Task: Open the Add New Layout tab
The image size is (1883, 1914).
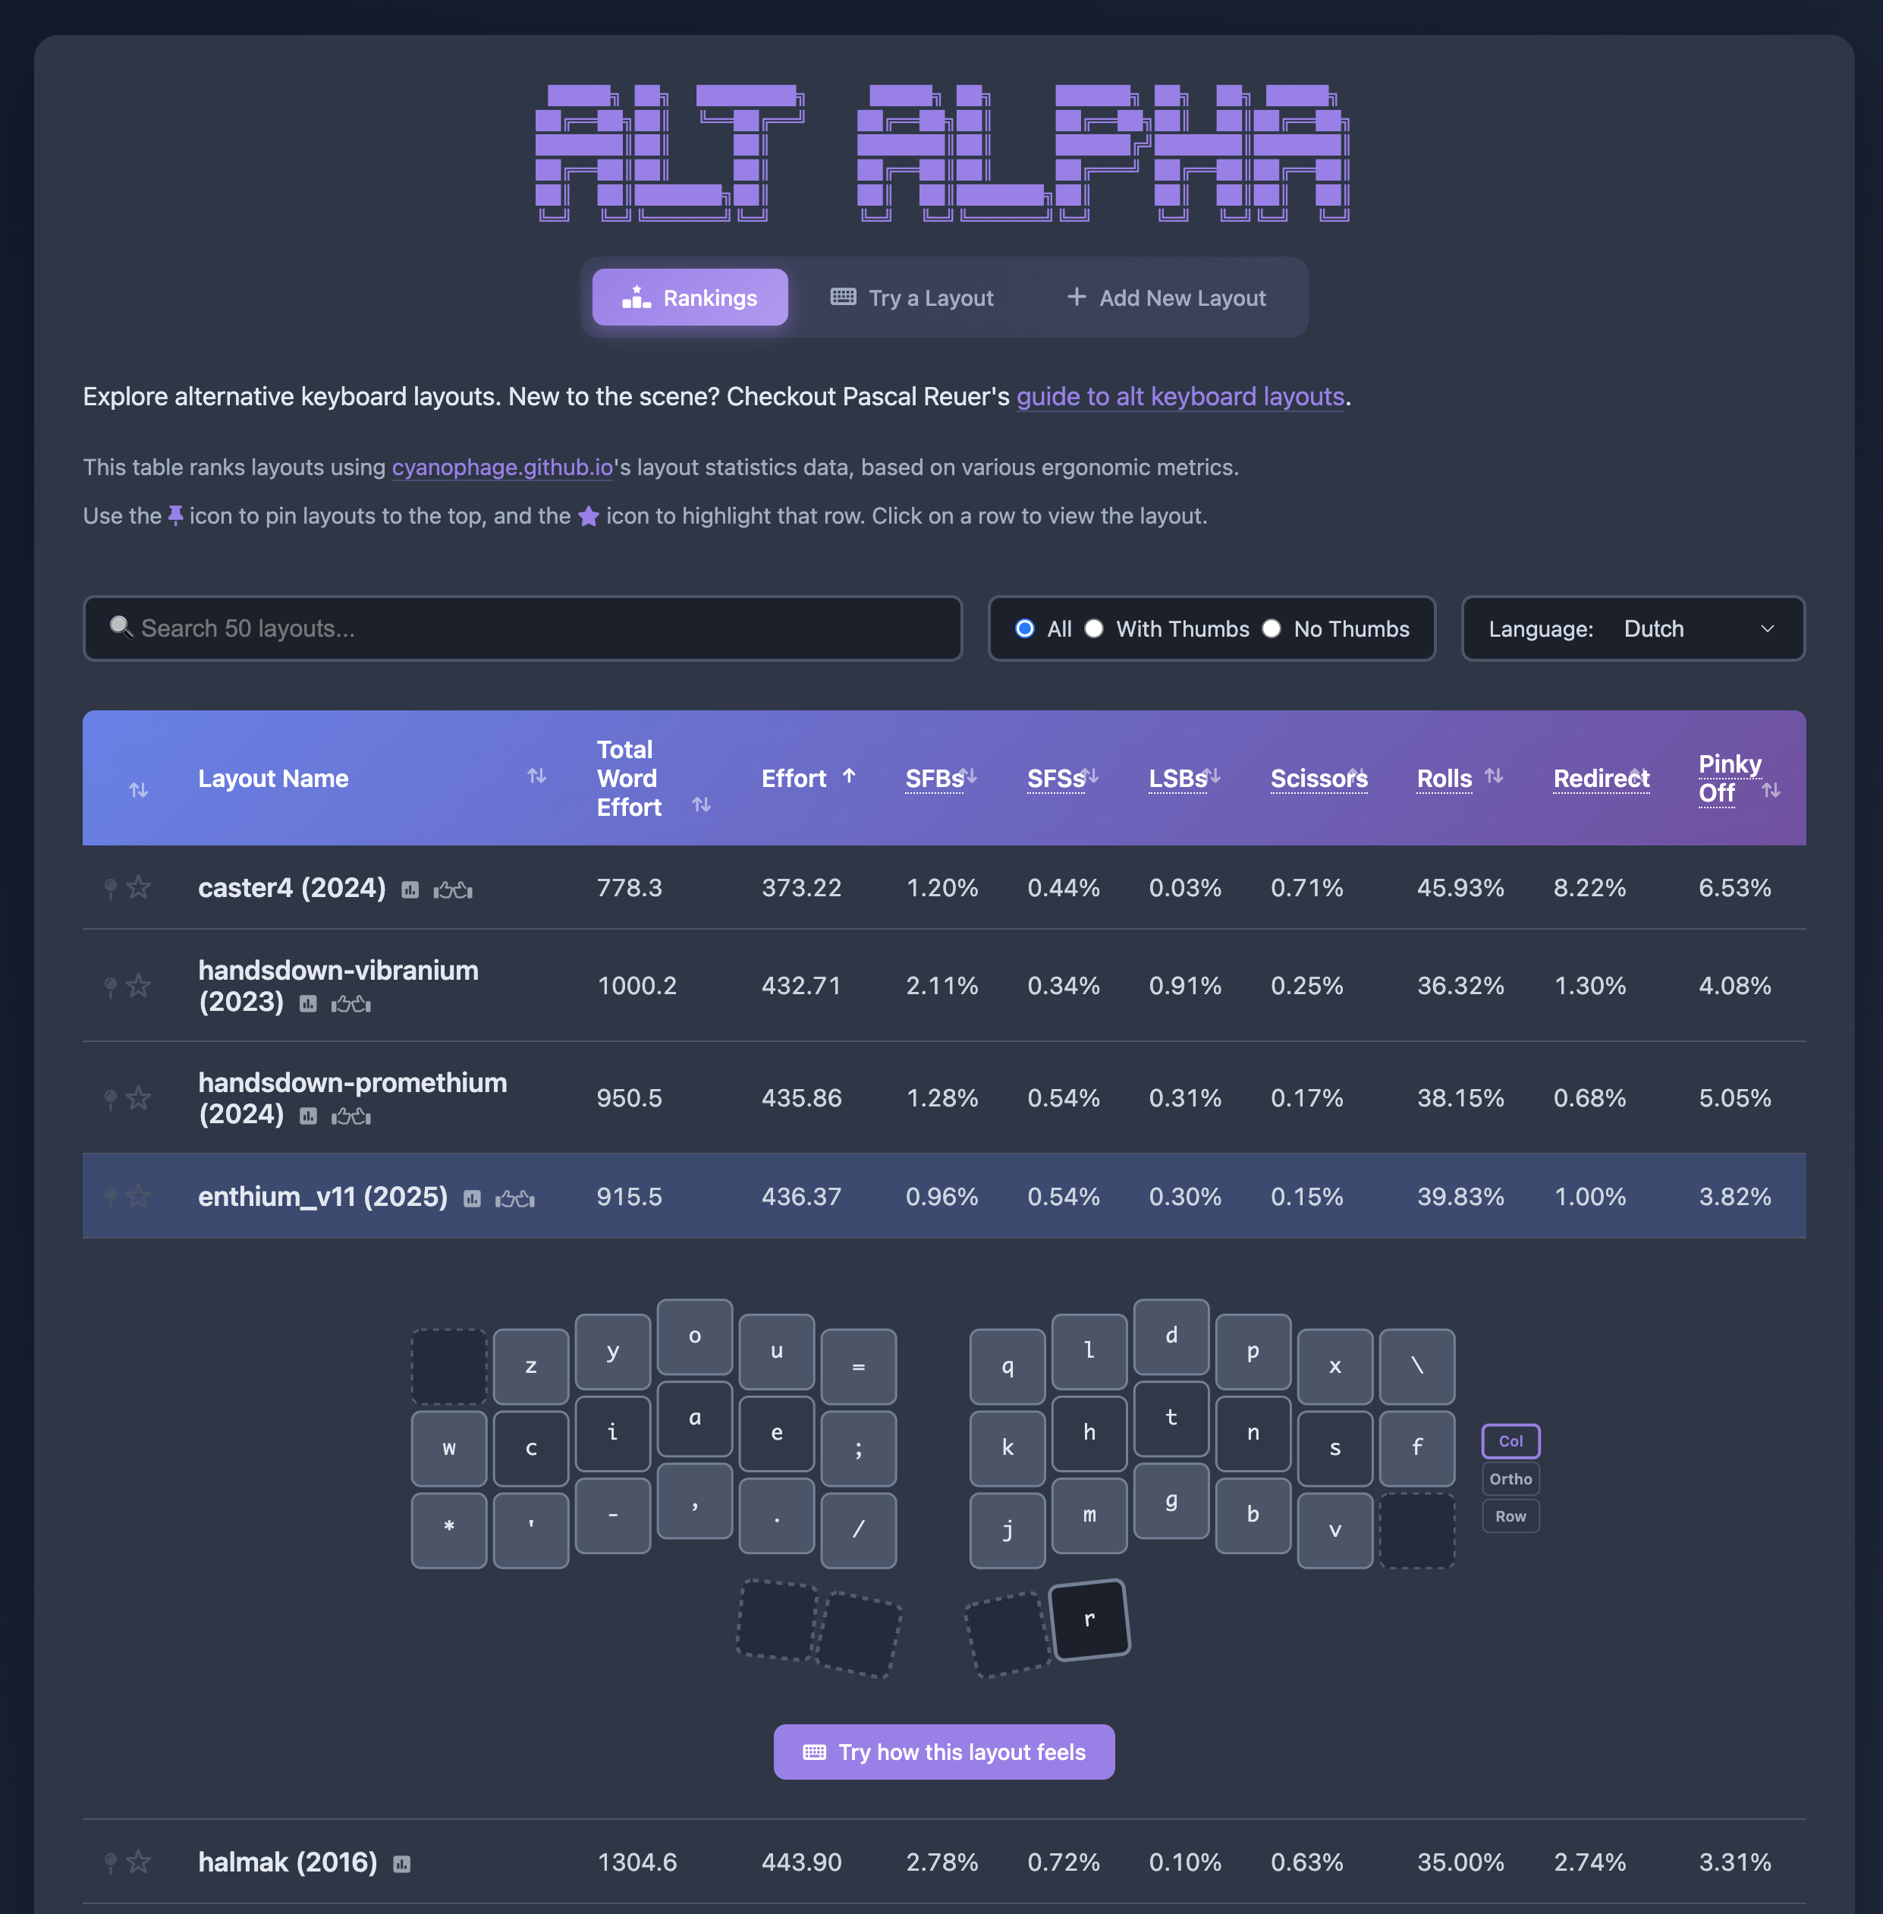Action: point(1166,297)
